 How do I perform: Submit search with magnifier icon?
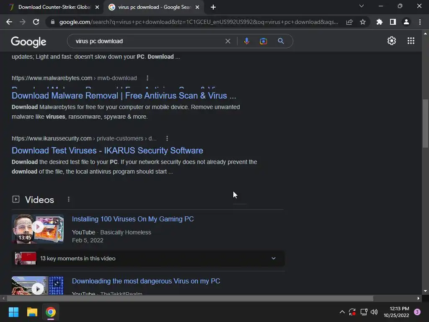281,41
